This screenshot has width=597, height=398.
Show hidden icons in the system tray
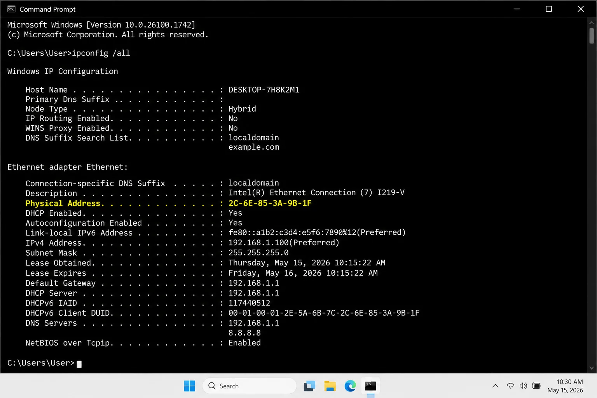click(495, 386)
